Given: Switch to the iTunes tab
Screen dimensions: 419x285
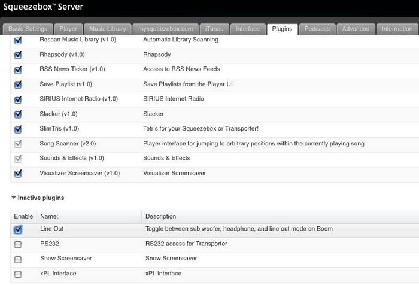Looking at the screenshot, I should tap(214, 29).
